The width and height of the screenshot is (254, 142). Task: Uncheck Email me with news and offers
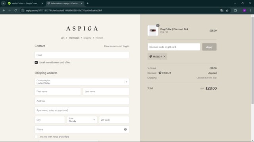(36, 62)
